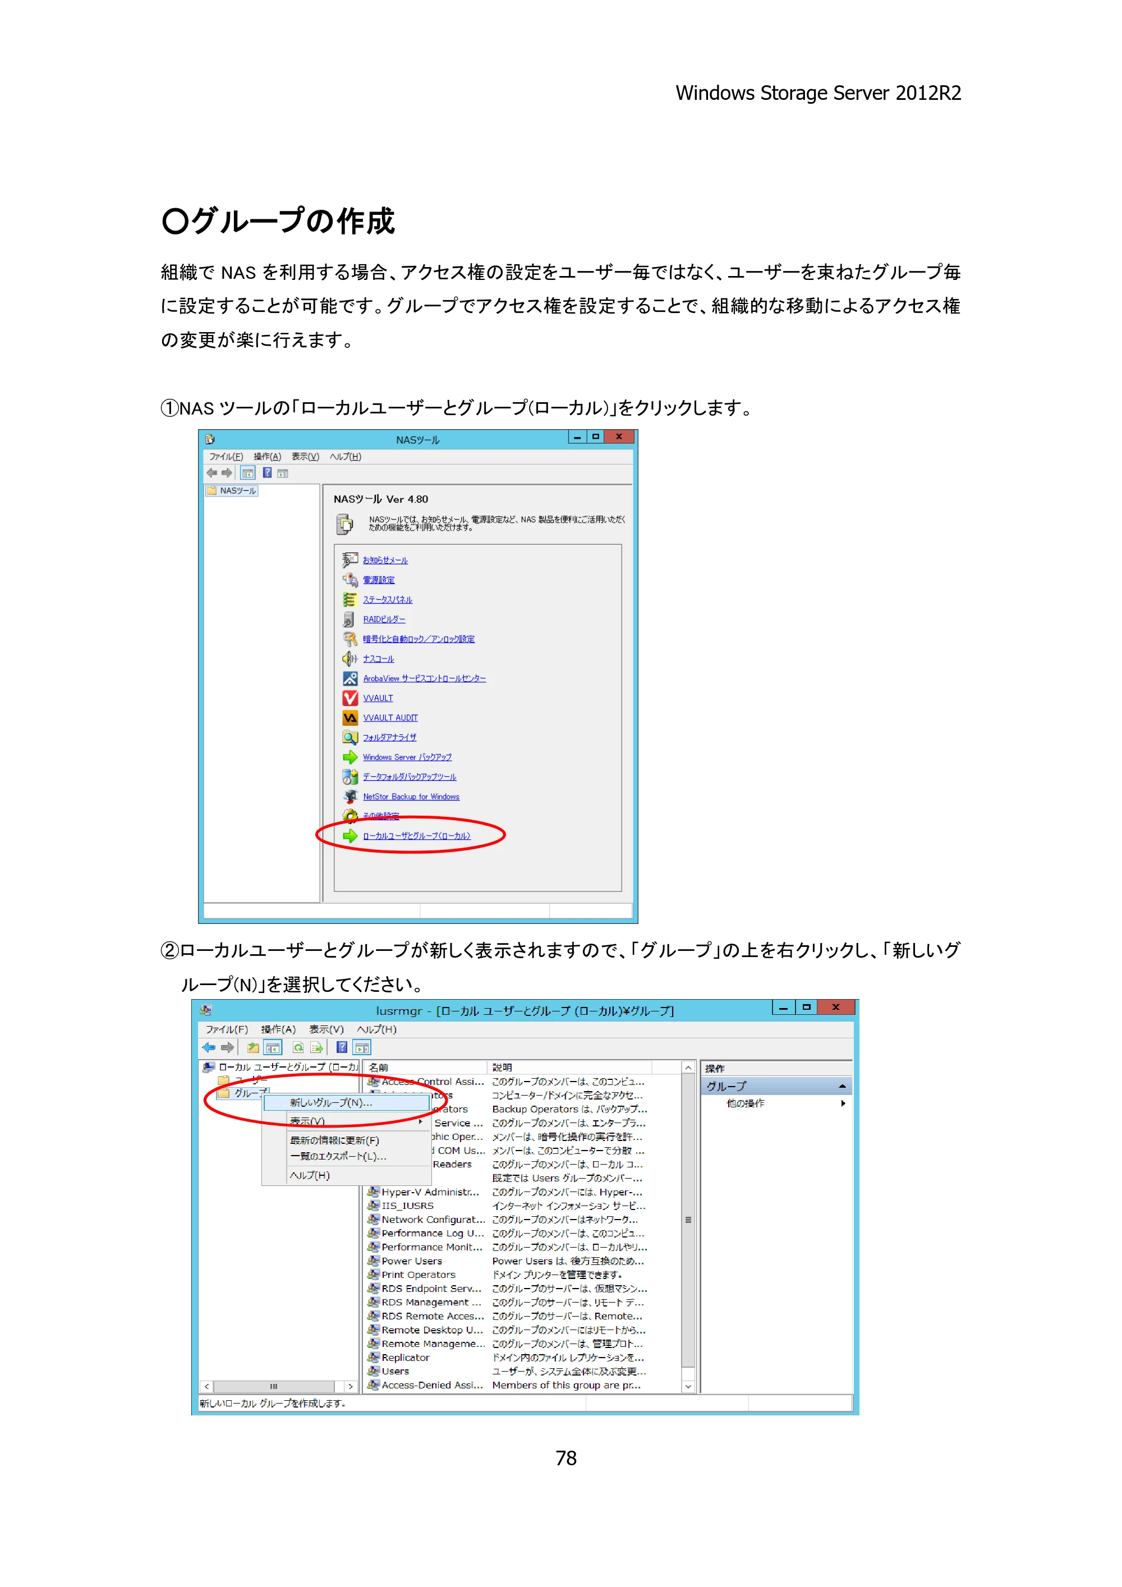The image size is (1122, 1587).
Task: Click the Forward arrow in lusrmgr toolbar
Action: (227, 1047)
